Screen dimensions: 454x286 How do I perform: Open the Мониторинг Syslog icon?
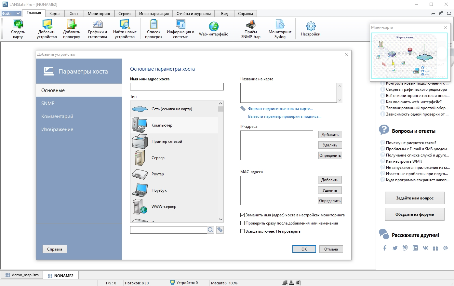point(280,29)
